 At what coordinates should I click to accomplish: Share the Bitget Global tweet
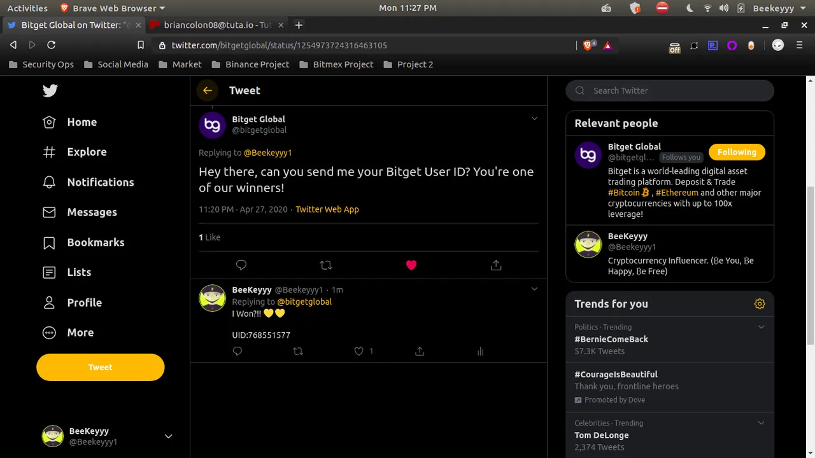(496, 265)
